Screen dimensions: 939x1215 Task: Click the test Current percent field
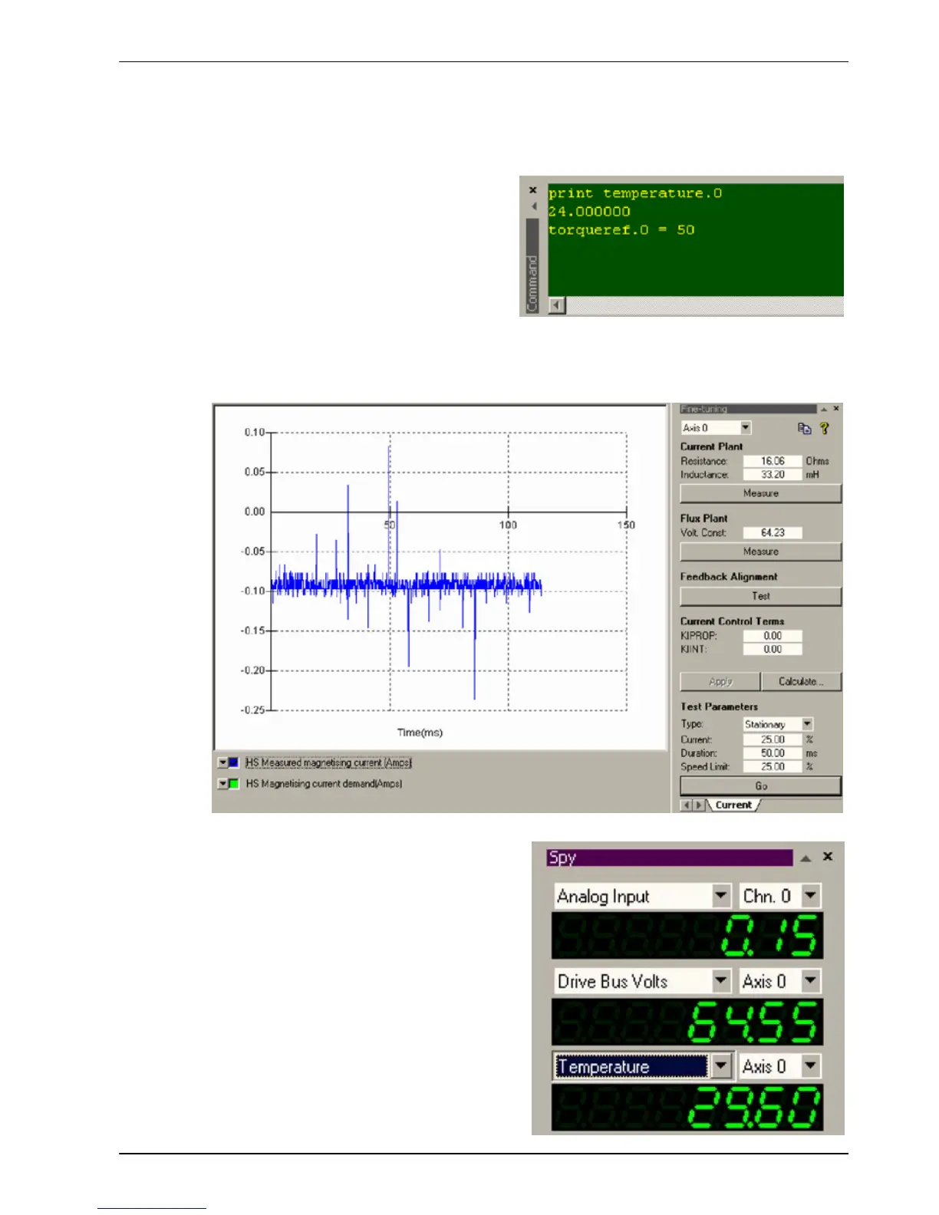[773, 739]
